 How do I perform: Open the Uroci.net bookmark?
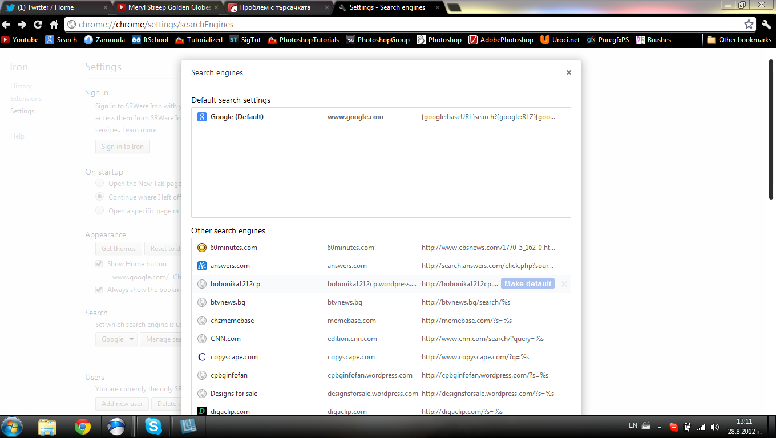pyautogui.click(x=560, y=40)
